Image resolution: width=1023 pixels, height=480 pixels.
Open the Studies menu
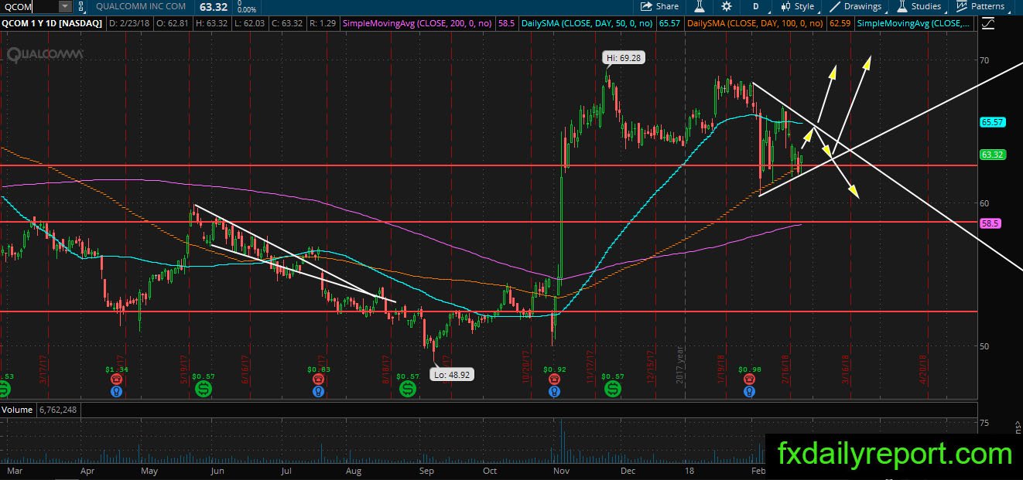919,6
